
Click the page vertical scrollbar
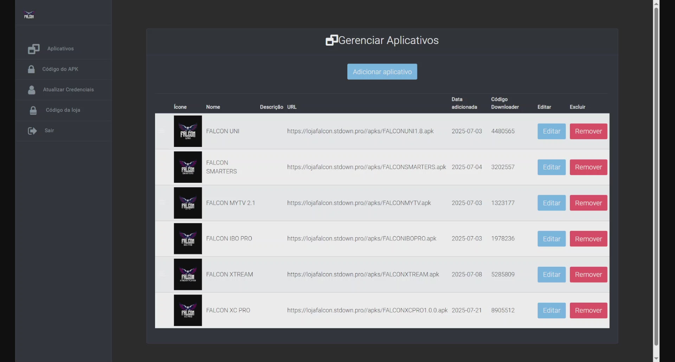pyautogui.click(x=656, y=176)
